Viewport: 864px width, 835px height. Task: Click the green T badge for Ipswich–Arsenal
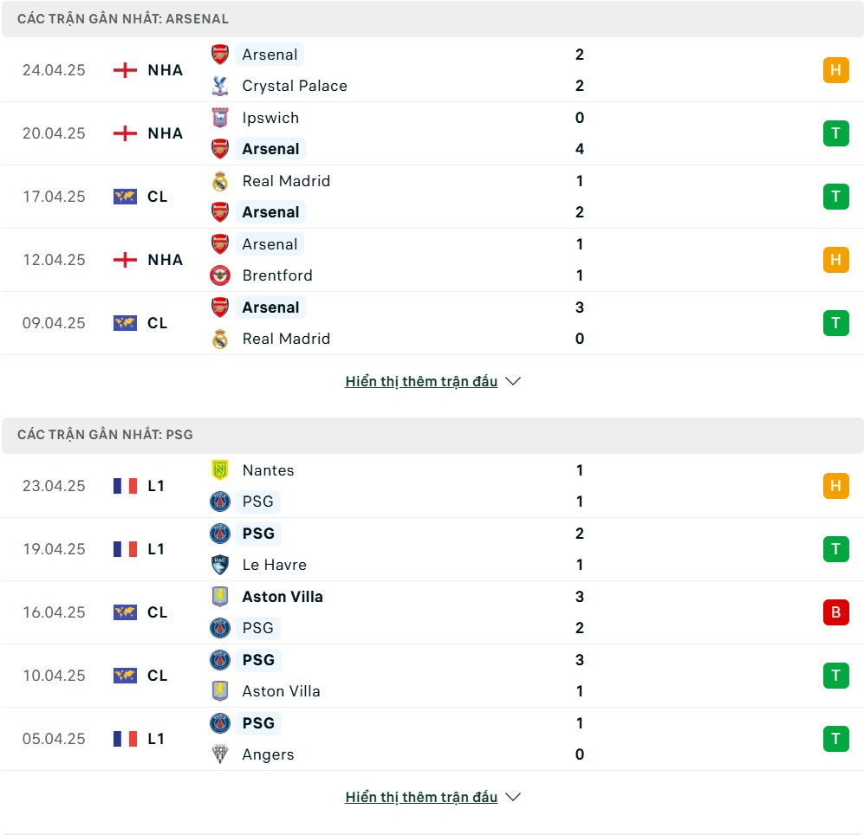[x=836, y=133]
